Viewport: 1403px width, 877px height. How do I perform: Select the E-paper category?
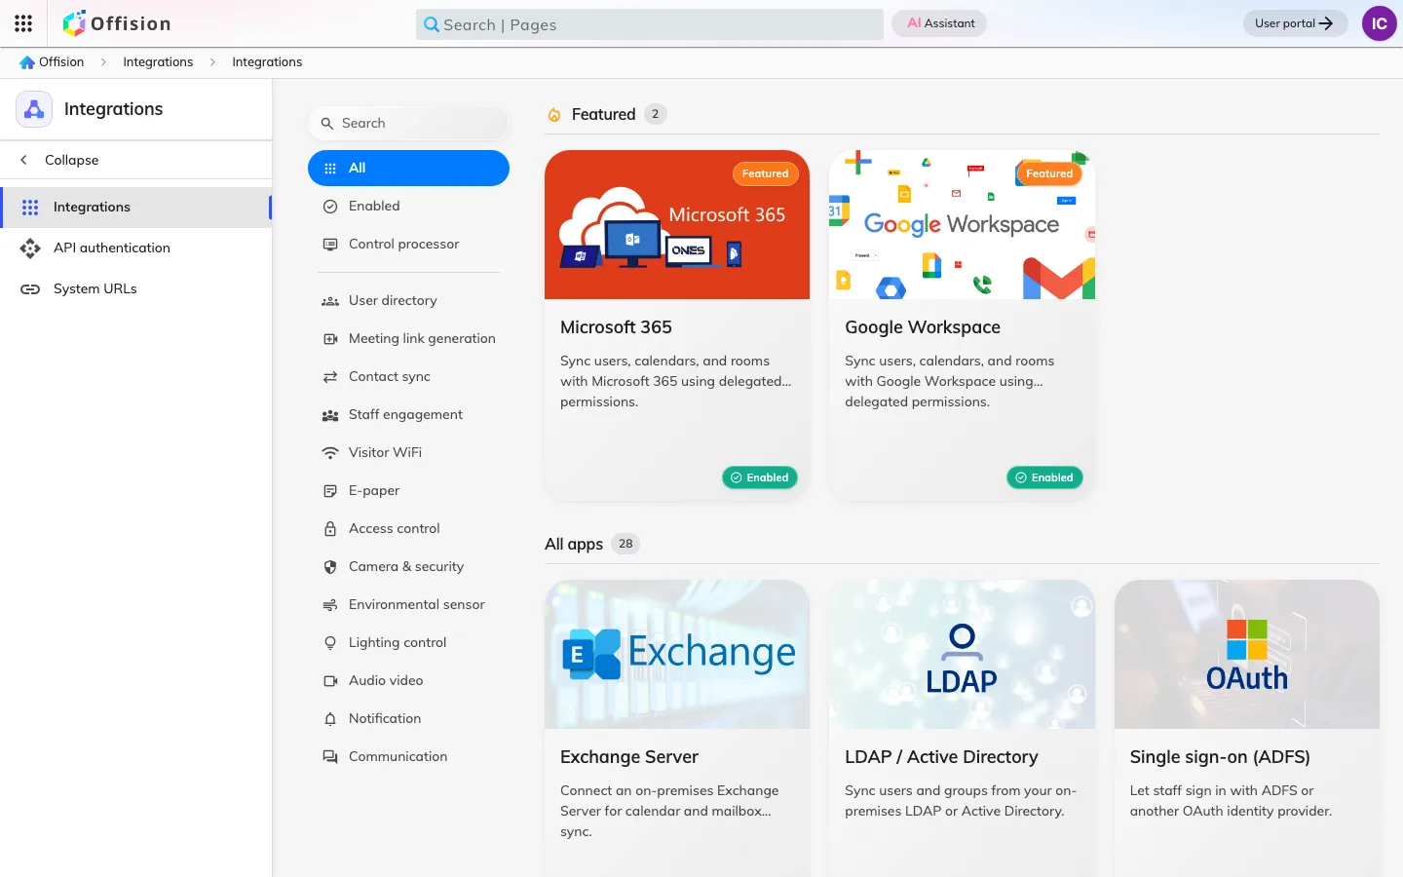coord(408,491)
